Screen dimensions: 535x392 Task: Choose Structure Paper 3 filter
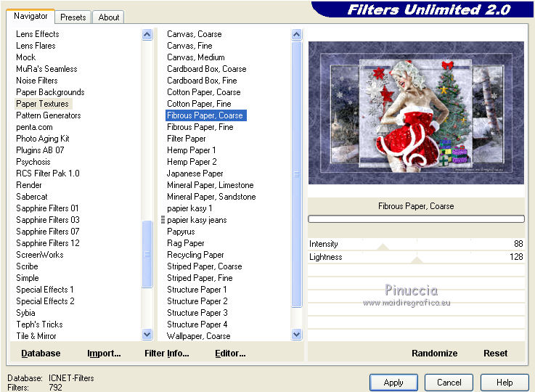tap(197, 313)
